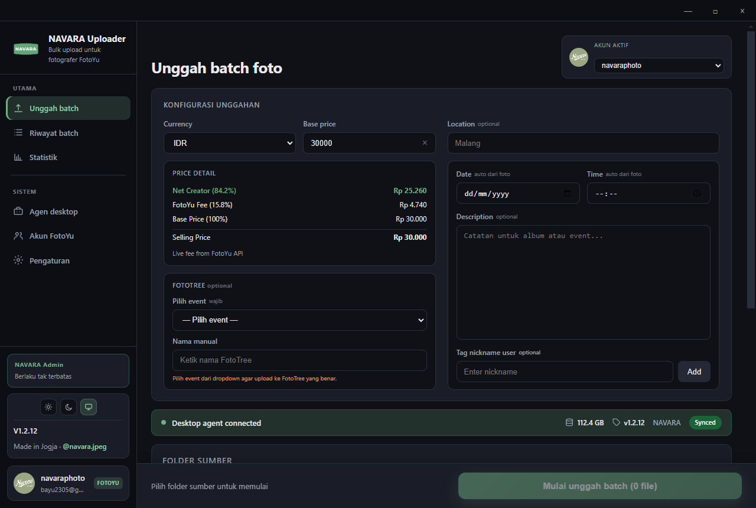Click the Unggah batch foto heading
The image size is (756, 508).
[x=217, y=68]
